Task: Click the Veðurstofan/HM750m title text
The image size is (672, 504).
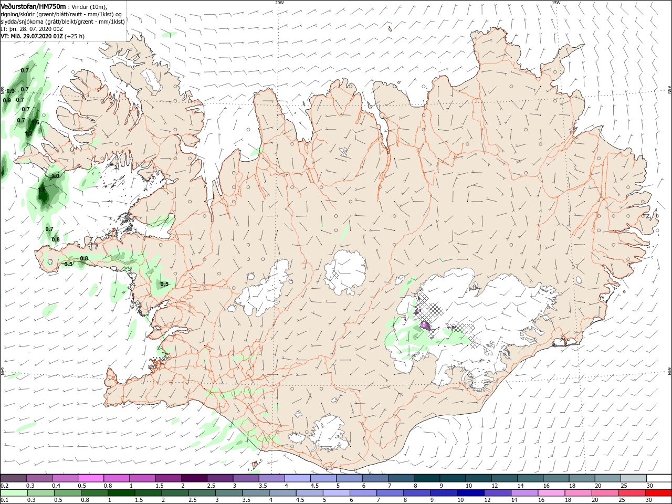Action: pyautogui.click(x=33, y=6)
